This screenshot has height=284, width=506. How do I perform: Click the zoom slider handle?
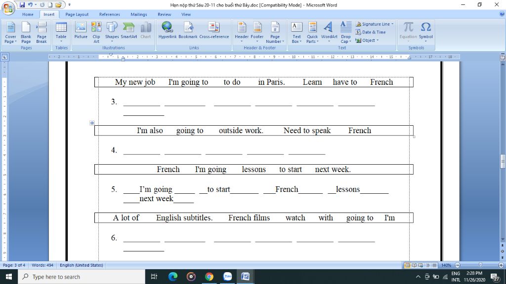tap(480, 265)
